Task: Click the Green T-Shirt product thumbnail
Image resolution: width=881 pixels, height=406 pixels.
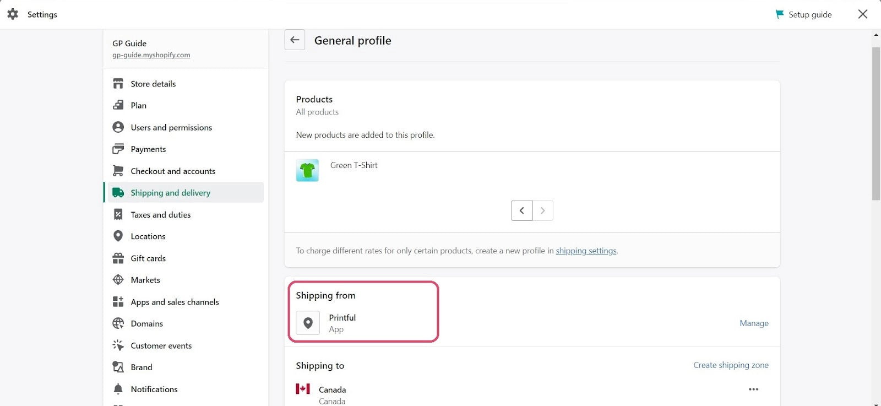Action: tap(307, 171)
